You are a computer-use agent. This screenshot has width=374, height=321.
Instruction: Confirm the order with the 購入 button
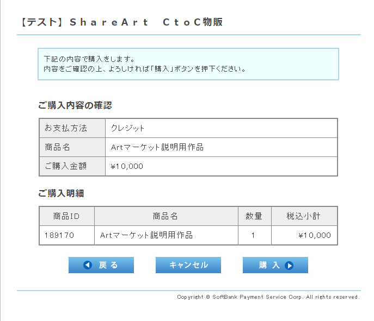[275, 265]
